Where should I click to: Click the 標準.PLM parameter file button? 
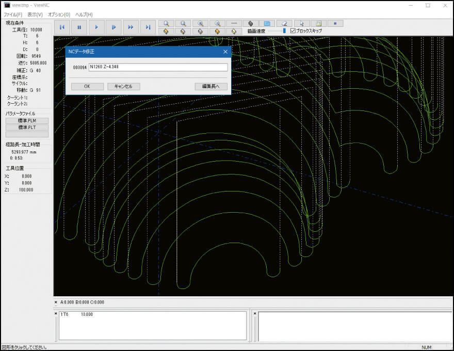tap(27, 120)
